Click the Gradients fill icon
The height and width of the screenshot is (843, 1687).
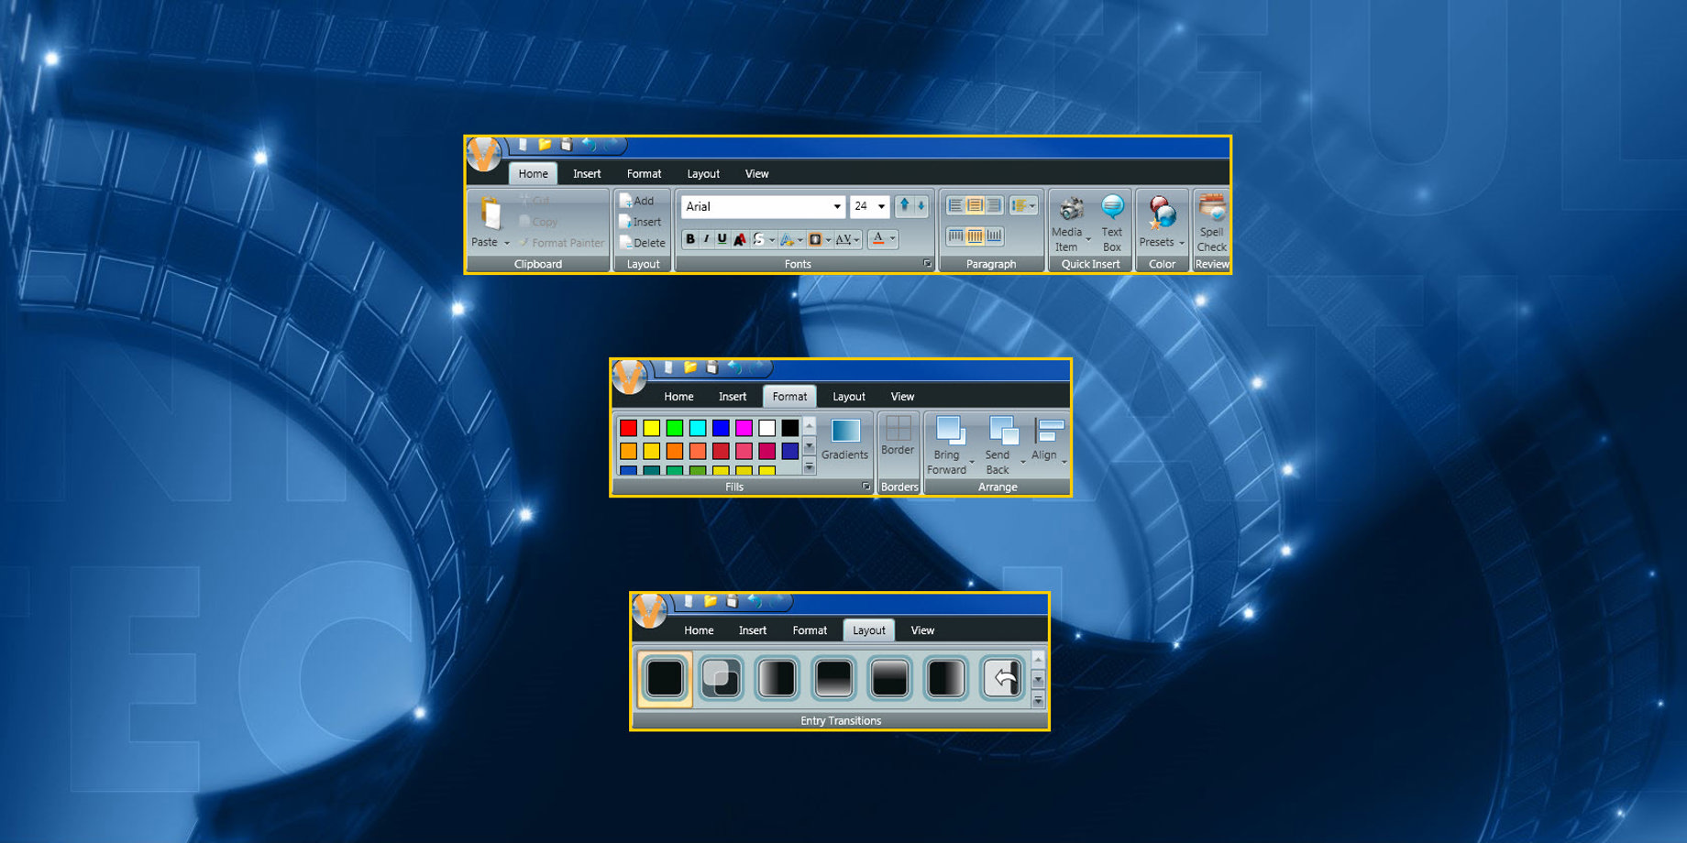pos(844,431)
